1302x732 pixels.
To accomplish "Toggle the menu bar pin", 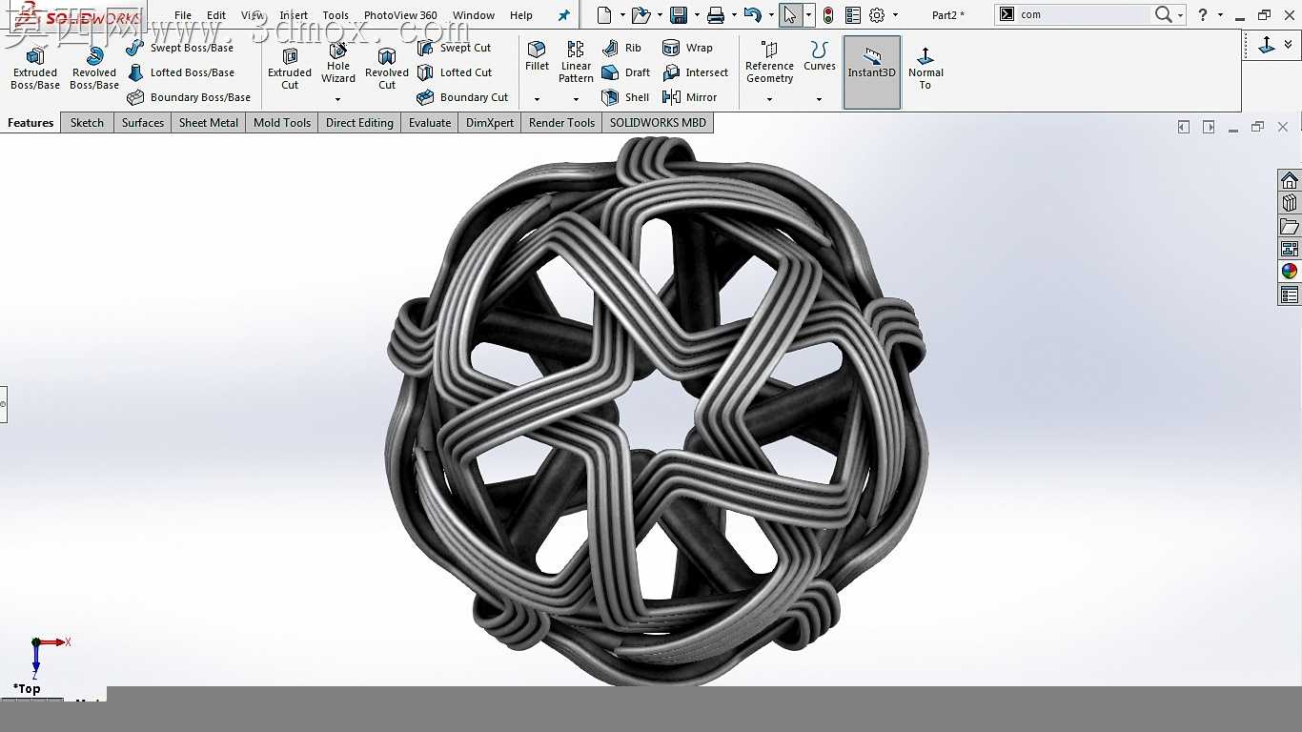I will tap(563, 15).
